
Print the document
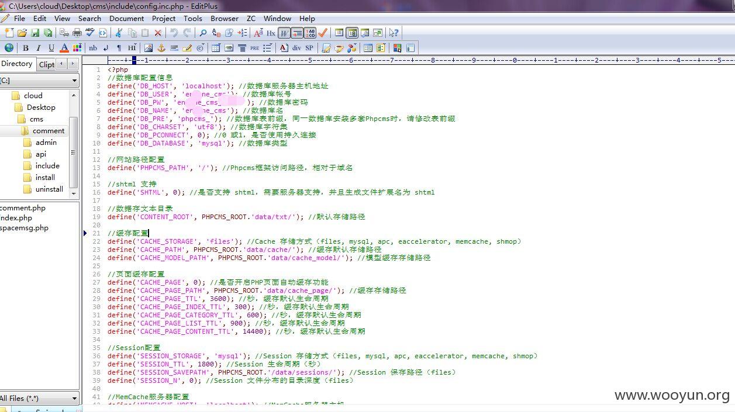point(77,33)
